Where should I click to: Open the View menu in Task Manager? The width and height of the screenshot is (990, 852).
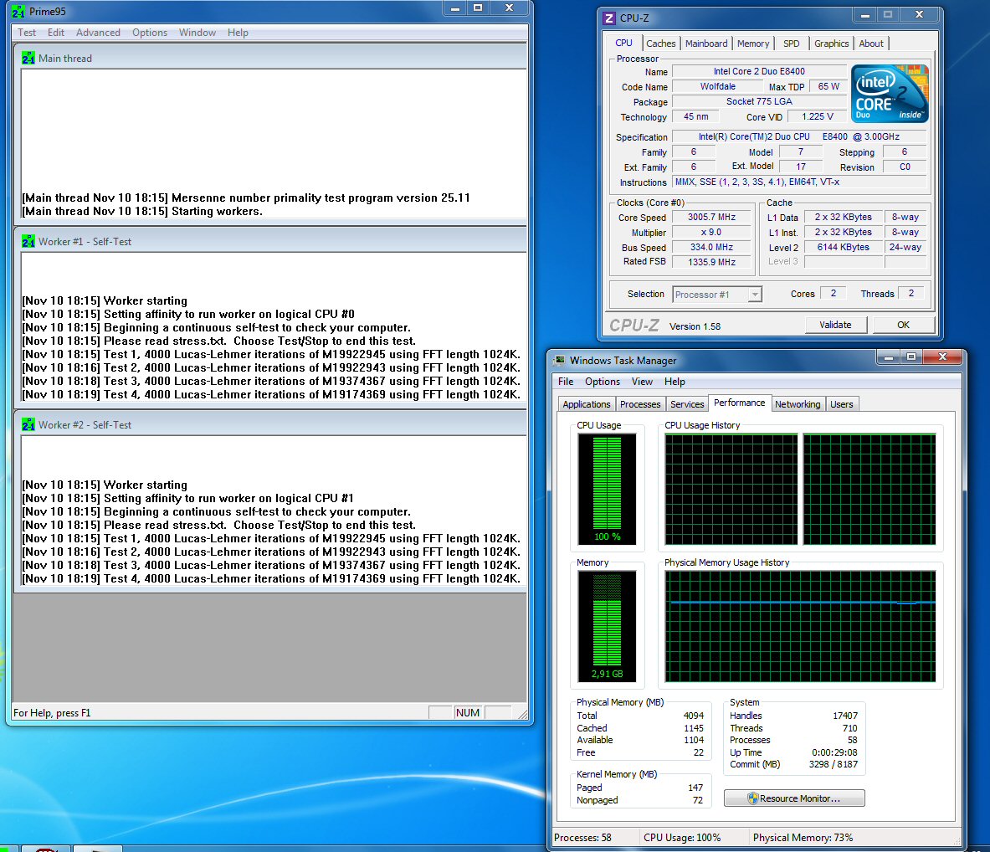pos(642,382)
